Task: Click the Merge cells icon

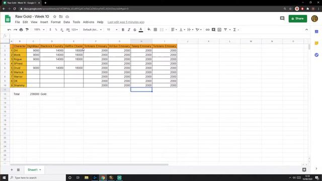Action: click(x=162, y=30)
